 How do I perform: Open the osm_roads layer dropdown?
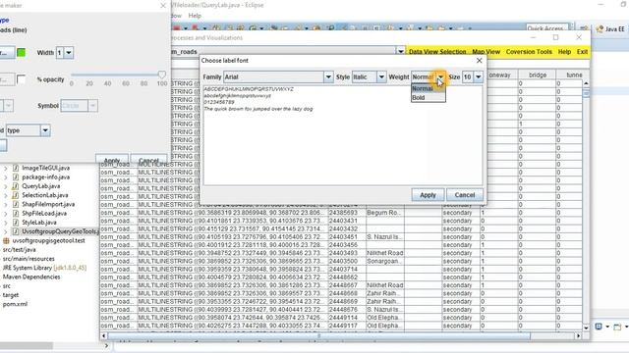tap(400, 52)
